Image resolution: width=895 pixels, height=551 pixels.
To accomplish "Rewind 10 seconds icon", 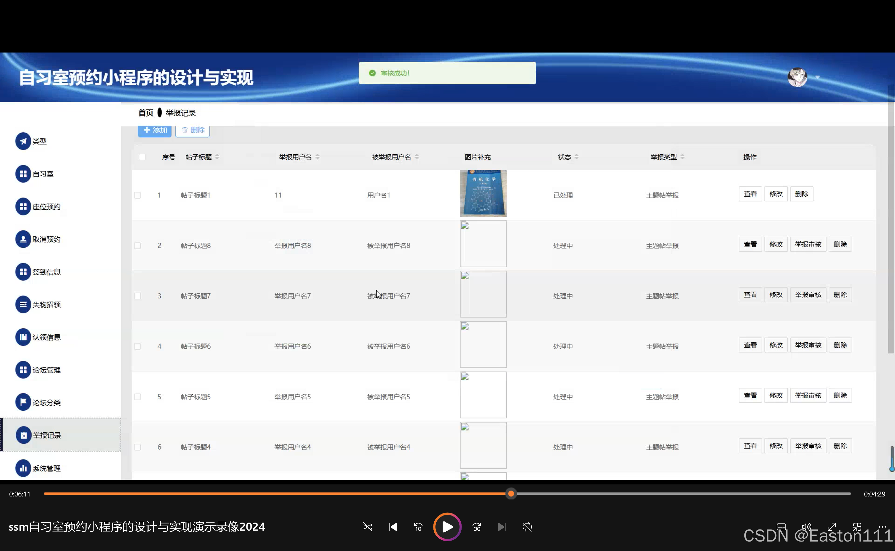I will tap(418, 527).
